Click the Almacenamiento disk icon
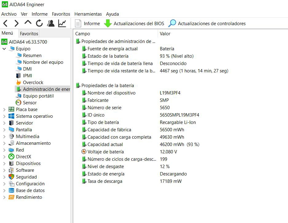The image size is (288, 223). 11,143
